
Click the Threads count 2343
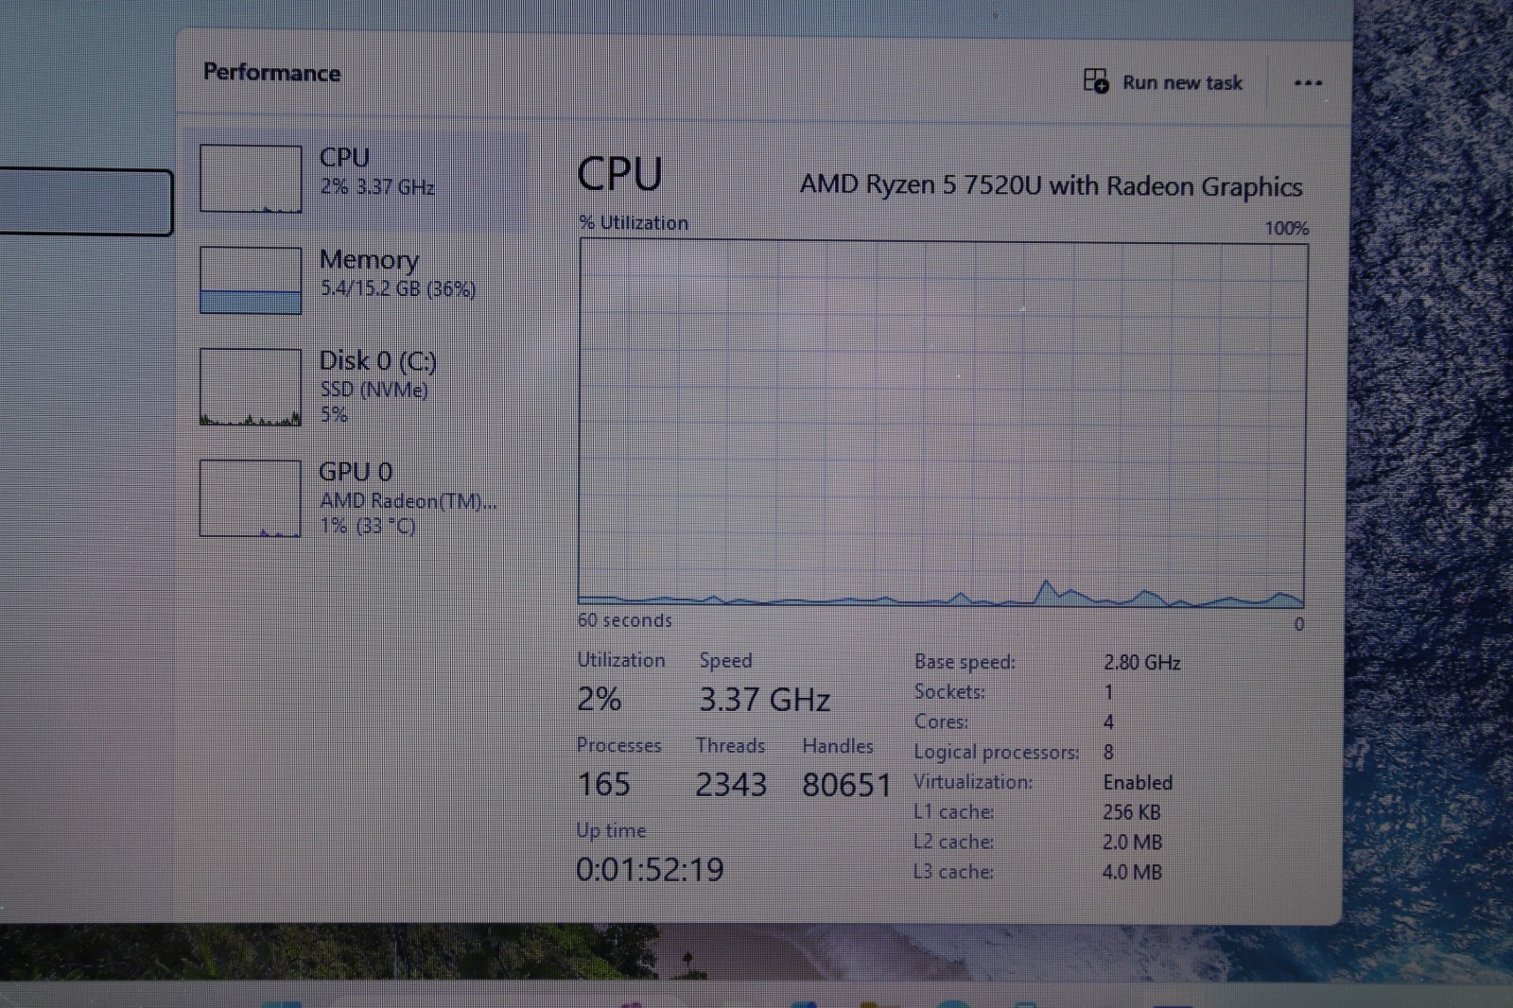tap(731, 785)
